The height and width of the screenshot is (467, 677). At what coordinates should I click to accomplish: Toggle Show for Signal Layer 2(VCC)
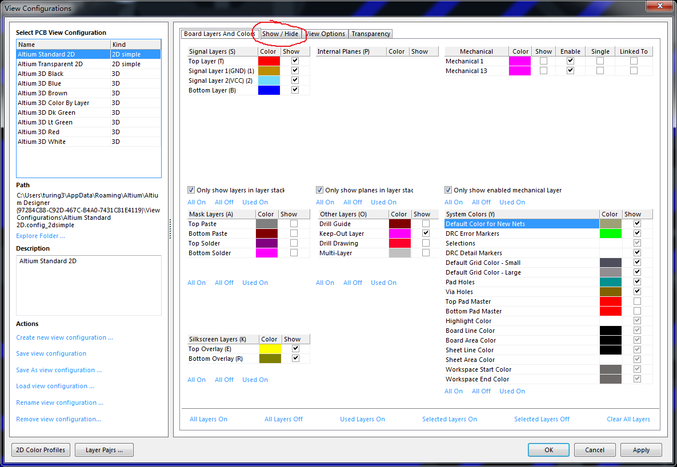(x=295, y=80)
